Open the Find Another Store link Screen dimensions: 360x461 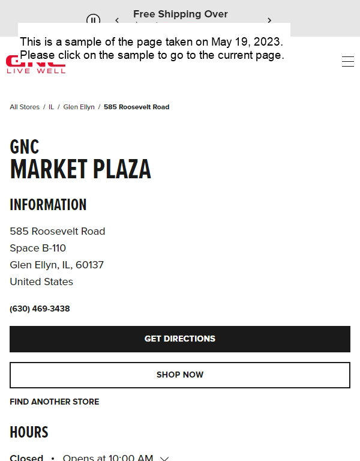point(55,402)
